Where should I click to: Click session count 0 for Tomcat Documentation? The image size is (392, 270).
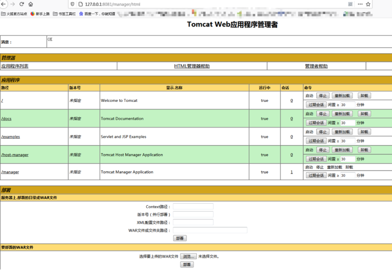(x=292, y=119)
